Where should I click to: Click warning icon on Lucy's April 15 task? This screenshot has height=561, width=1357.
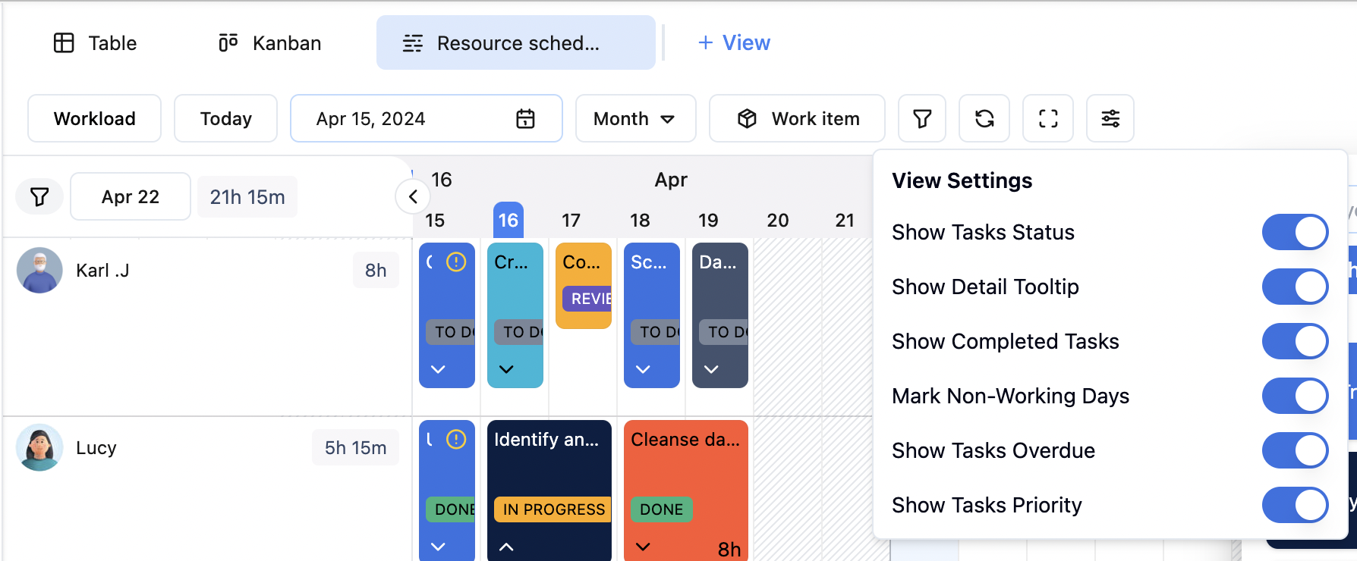click(x=456, y=440)
